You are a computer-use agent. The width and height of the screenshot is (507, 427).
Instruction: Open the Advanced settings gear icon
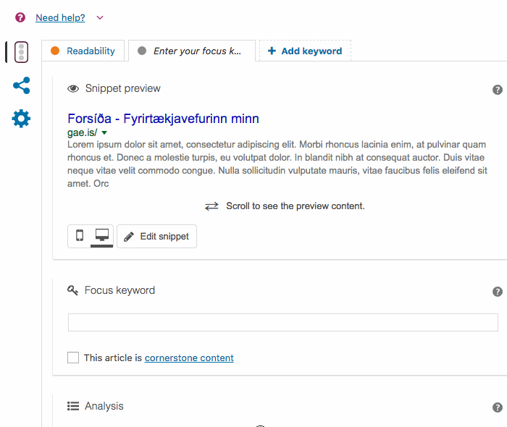tap(22, 119)
